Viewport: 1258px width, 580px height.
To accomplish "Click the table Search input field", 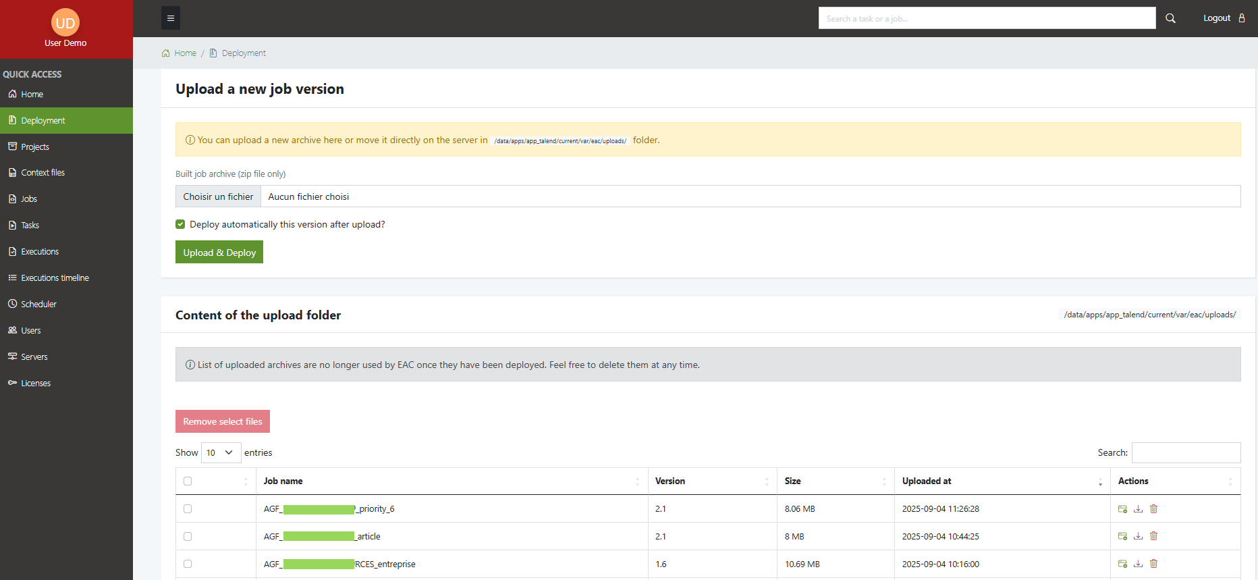I will [x=1186, y=452].
